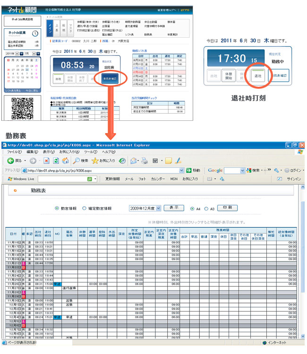Expand dropdown arrow next to wrench icon
Image resolution: width=307 pixels, height=354 pixels.
coord(281,170)
